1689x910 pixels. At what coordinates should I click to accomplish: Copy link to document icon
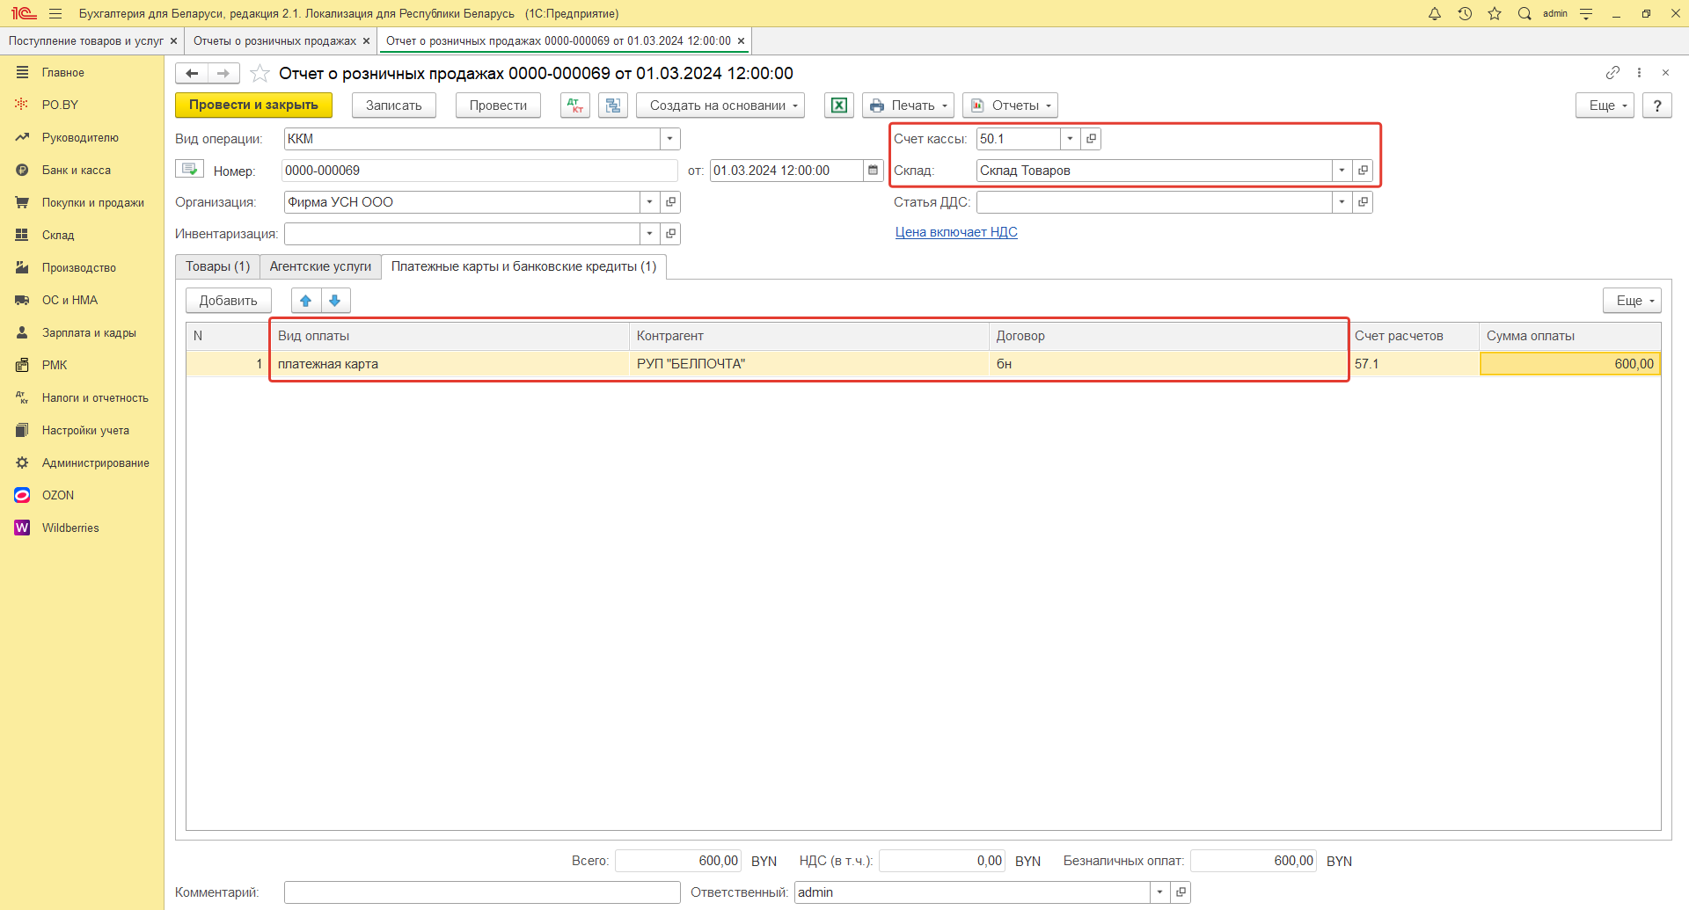point(1612,72)
